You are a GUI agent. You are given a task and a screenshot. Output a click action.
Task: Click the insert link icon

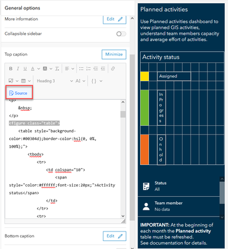click(x=113, y=68)
